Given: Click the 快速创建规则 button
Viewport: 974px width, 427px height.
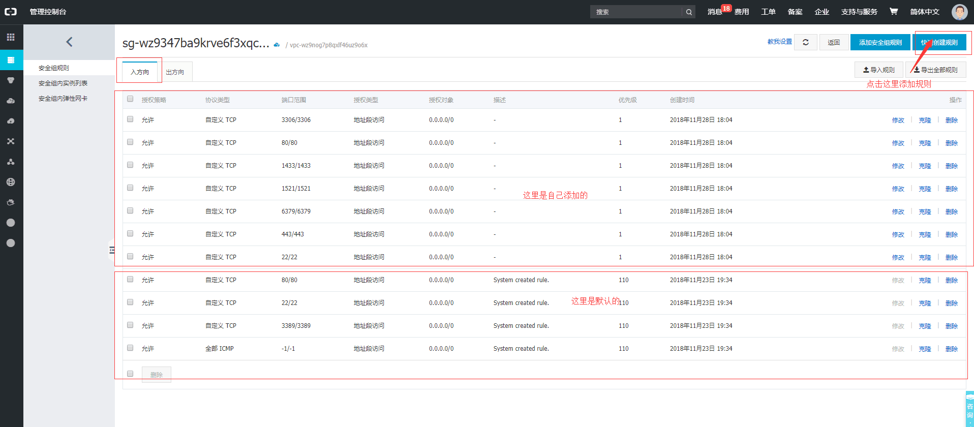Looking at the screenshot, I should point(940,42).
